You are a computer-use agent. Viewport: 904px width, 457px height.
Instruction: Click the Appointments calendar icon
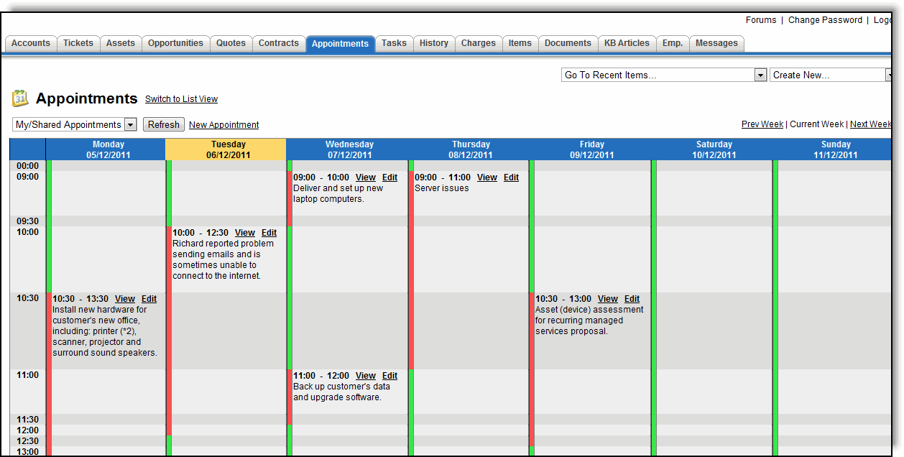20,98
